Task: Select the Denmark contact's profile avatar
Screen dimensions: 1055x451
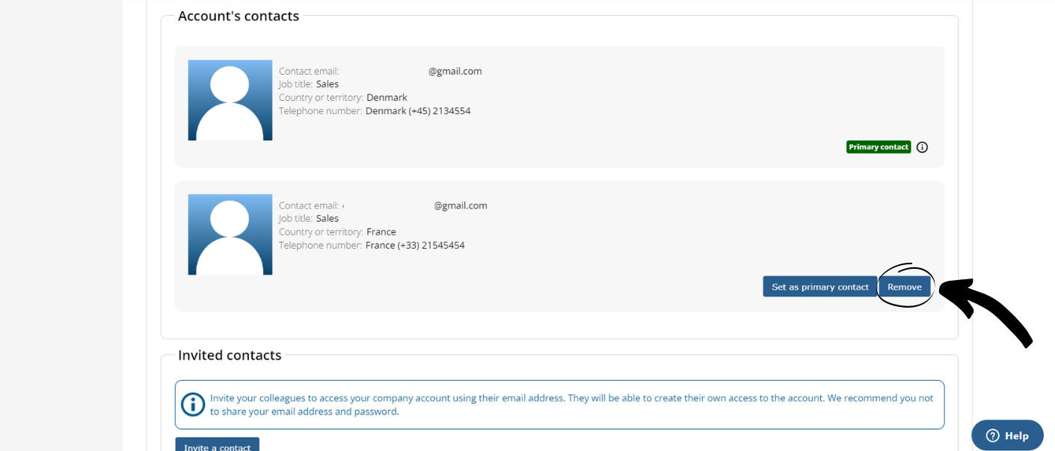Action: coord(230,100)
